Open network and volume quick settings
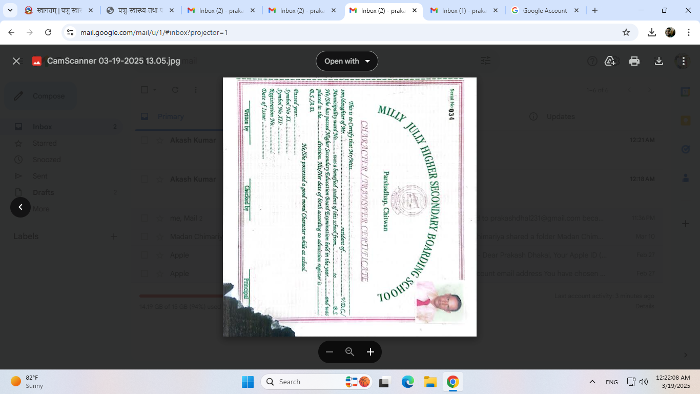The height and width of the screenshot is (394, 700). pyautogui.click(x=637, y=382)
